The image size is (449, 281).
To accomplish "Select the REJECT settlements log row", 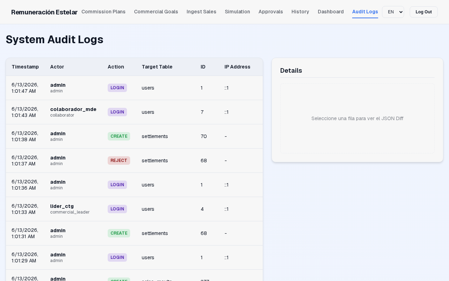I will click(134, 161).
